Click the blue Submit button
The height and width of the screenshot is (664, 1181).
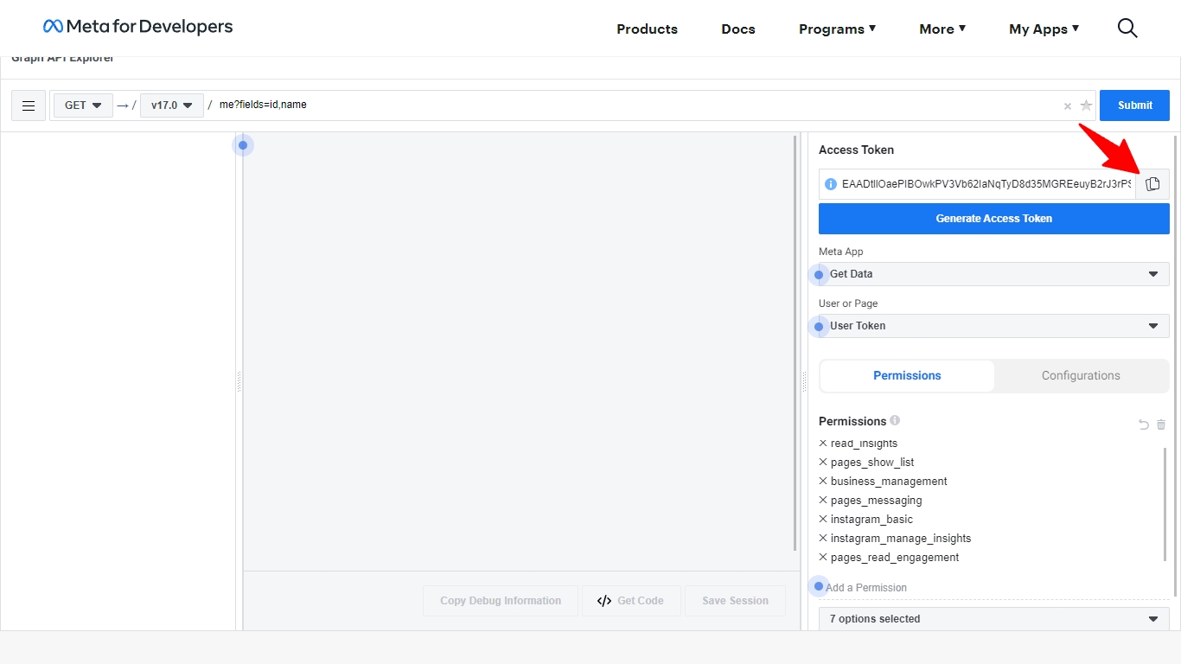point(1134,105)
